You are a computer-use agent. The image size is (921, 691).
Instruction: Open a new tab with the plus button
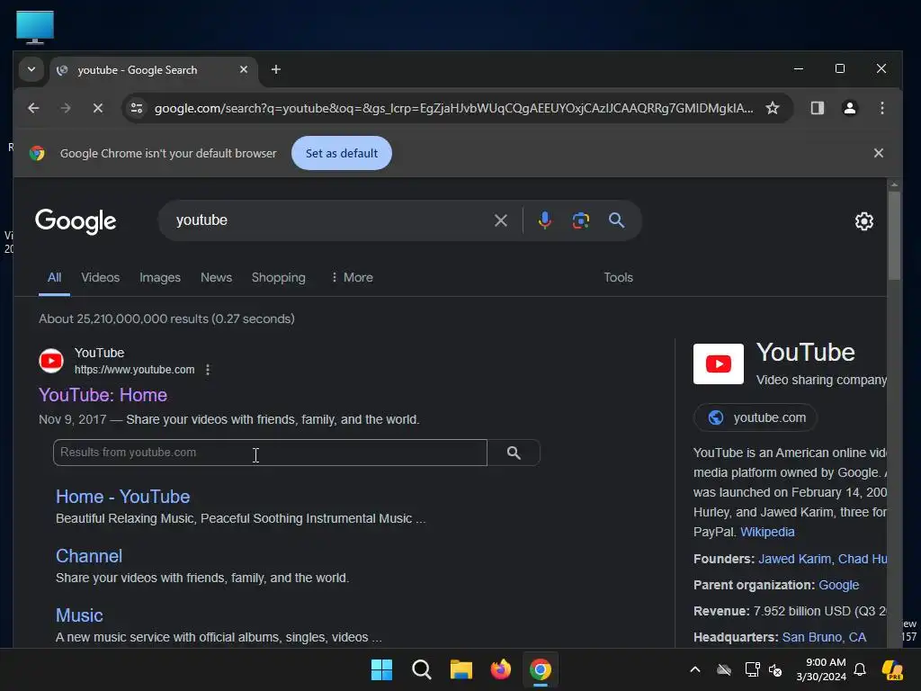click(275, 69)
